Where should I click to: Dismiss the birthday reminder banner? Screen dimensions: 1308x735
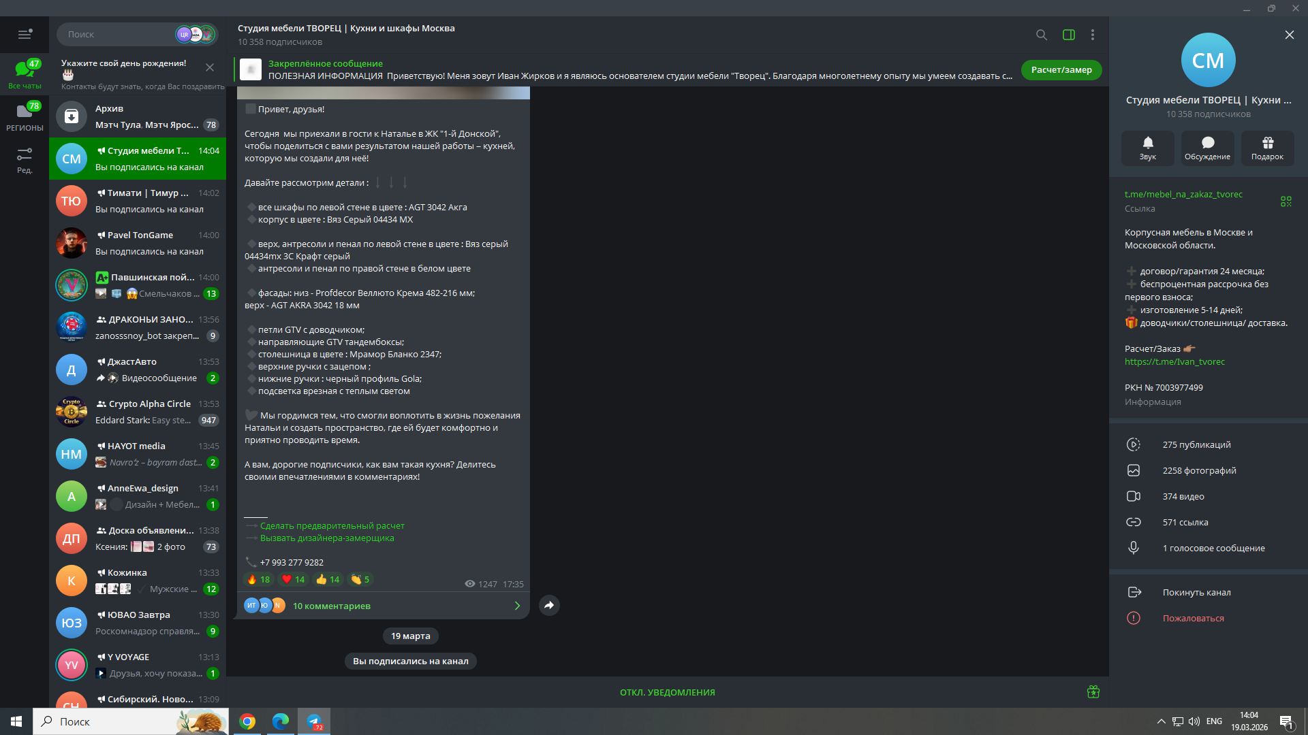[210, 67]
